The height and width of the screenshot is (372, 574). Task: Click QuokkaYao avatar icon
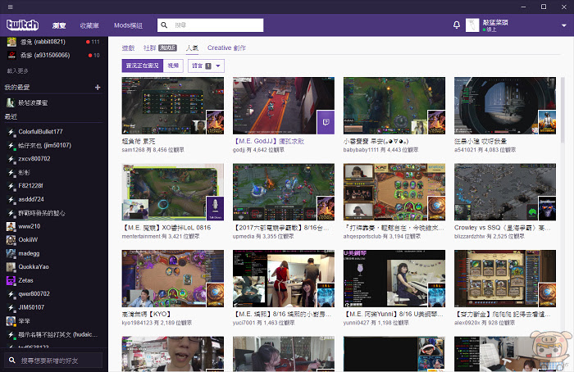[11, 266]
